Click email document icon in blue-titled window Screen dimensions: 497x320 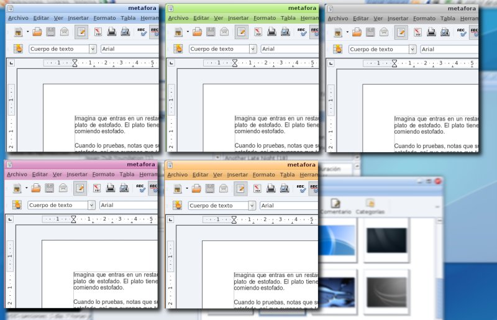65,32
